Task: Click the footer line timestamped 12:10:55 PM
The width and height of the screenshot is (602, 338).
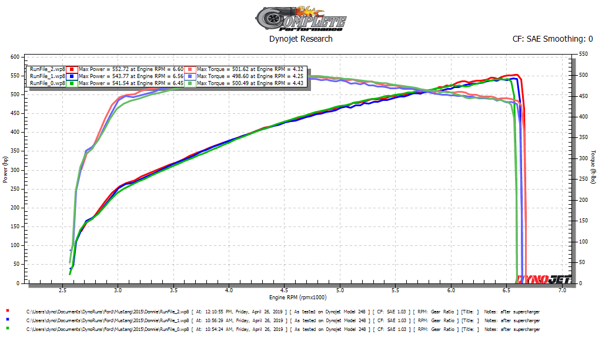Action: pyautogui.click(x=283, y=312)
